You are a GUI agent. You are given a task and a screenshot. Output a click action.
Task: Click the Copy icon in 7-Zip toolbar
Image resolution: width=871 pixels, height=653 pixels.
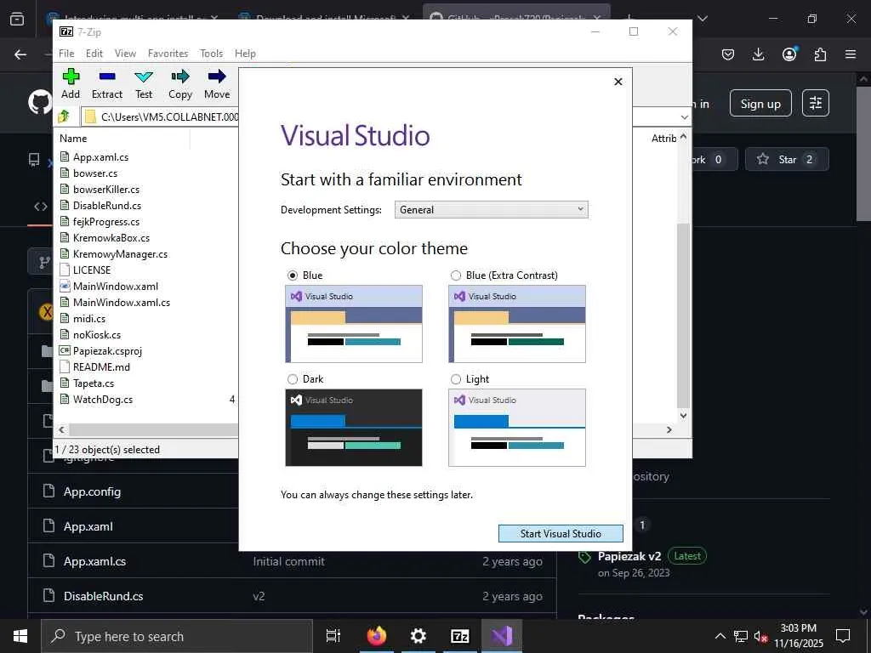point(180,76)
